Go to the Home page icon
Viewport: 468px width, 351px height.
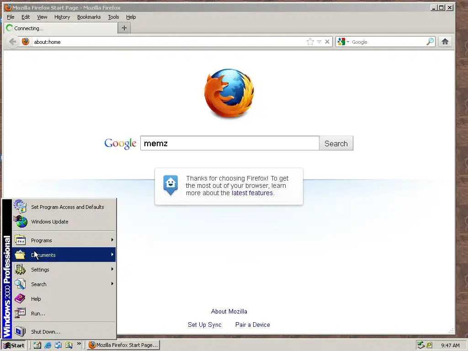[445, 42]
